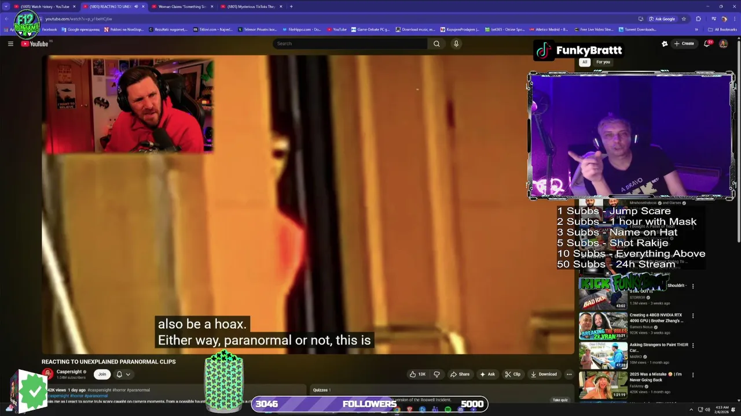Click video title 'REACTING TO UNEXPLAINED PARANORMAL CLIPS'
741x416 pixels.
coord(108,362)
